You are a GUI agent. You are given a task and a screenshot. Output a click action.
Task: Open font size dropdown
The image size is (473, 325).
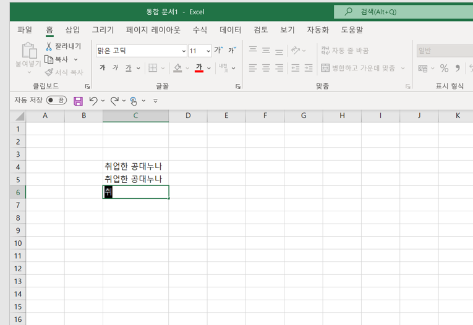[208, 51]
